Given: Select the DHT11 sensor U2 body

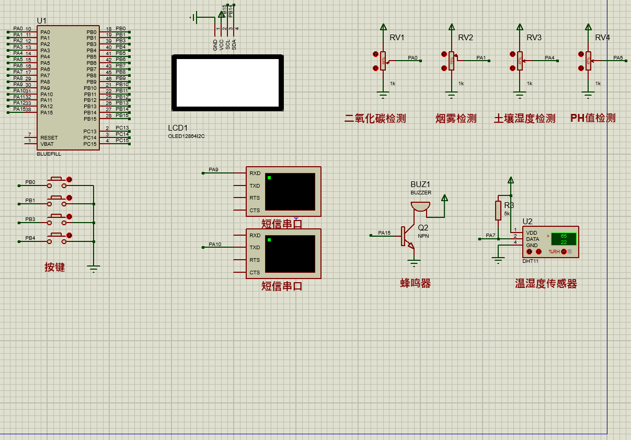Looking at the screenshot, I should (550, 241).
